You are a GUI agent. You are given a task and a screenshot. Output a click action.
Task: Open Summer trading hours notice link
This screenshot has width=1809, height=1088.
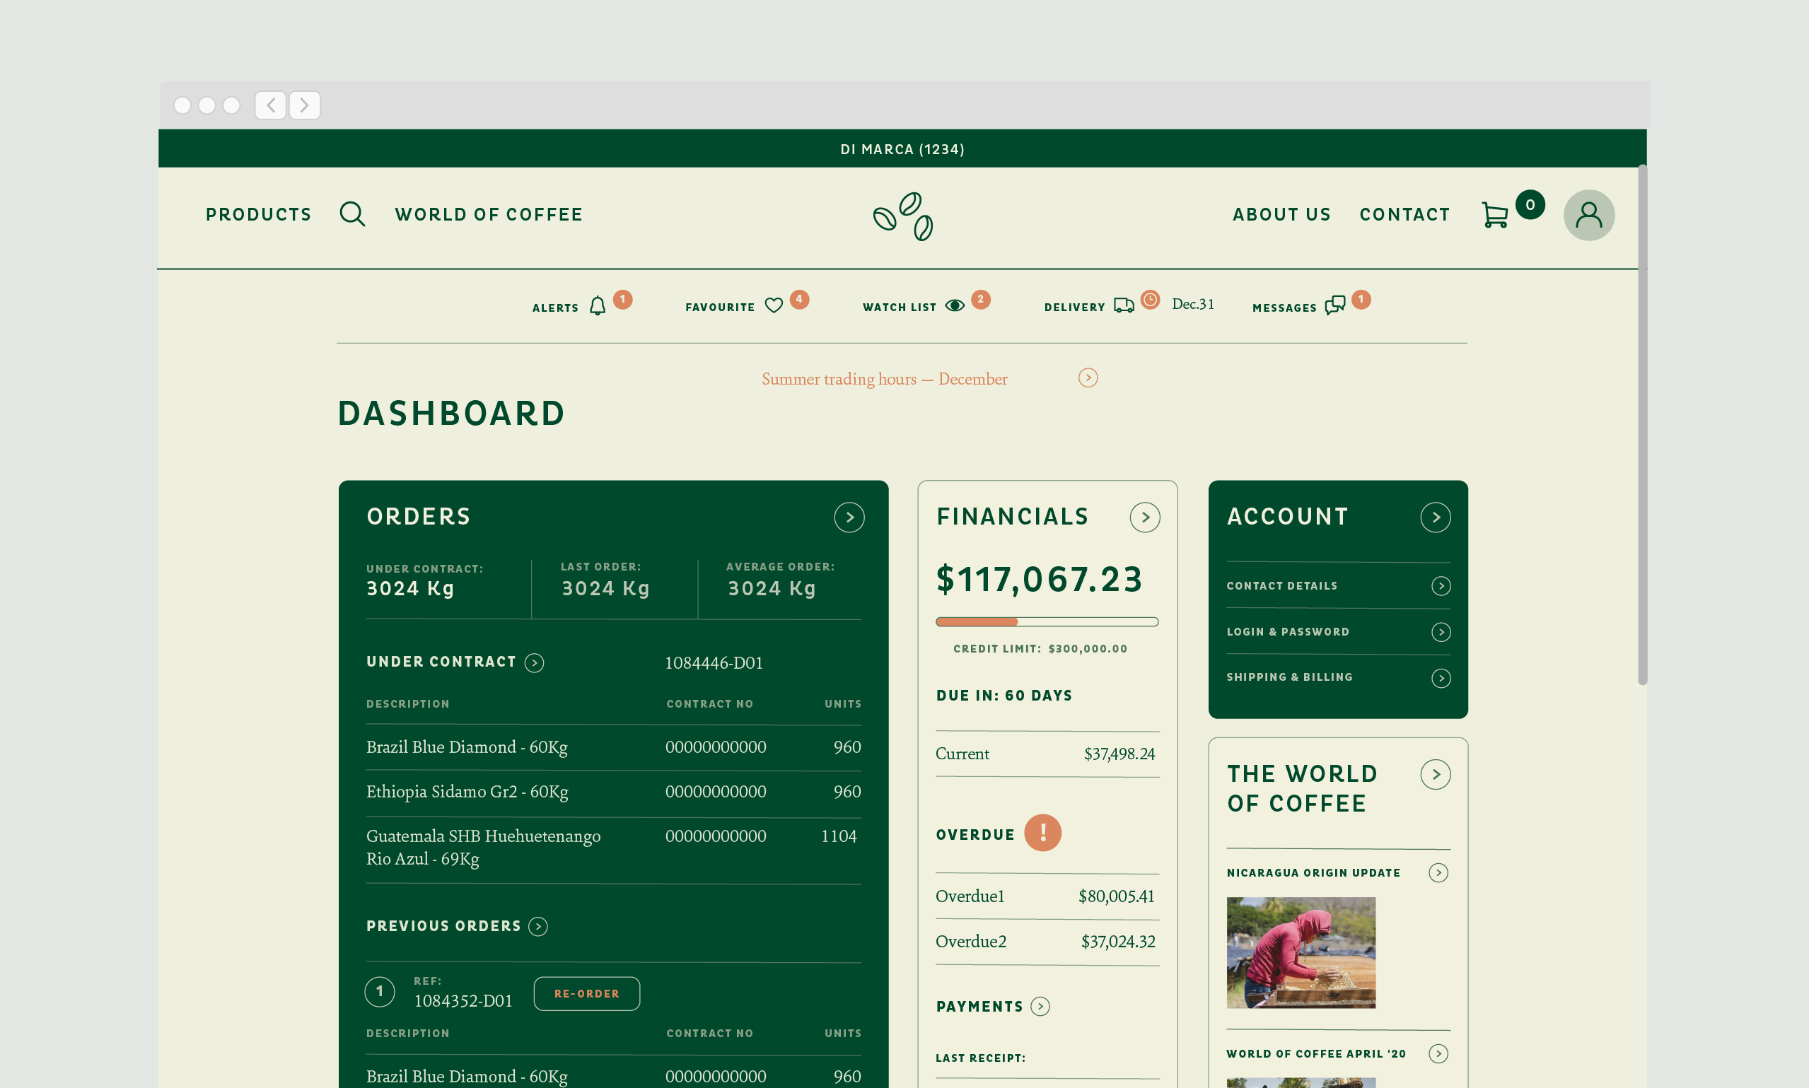[884, 379]
